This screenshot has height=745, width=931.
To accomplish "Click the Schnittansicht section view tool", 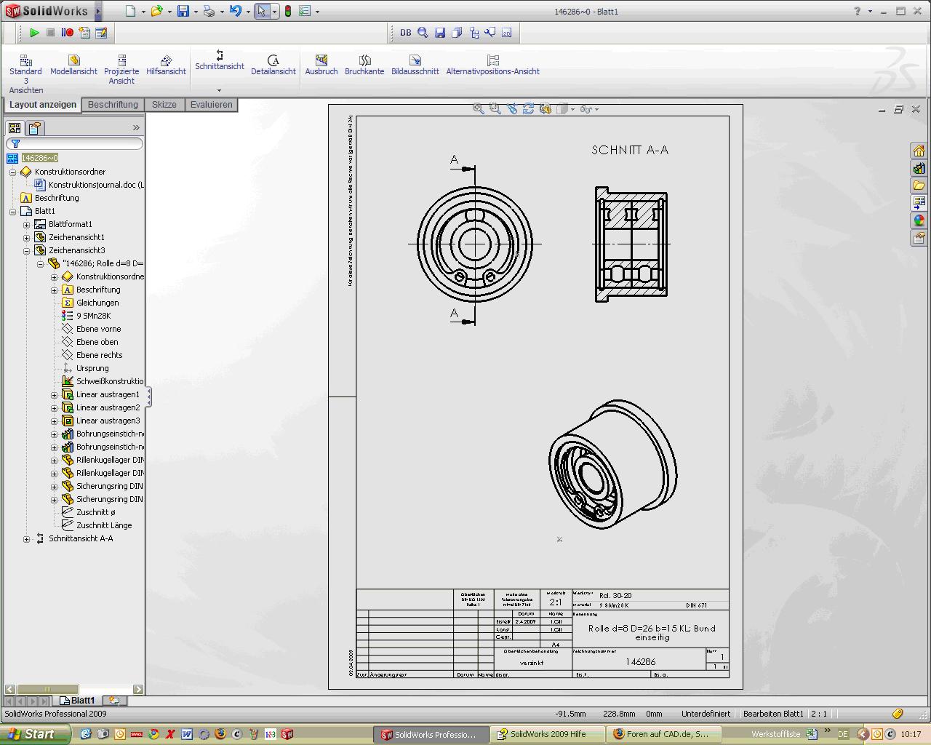I will click(x=219, y=60).
